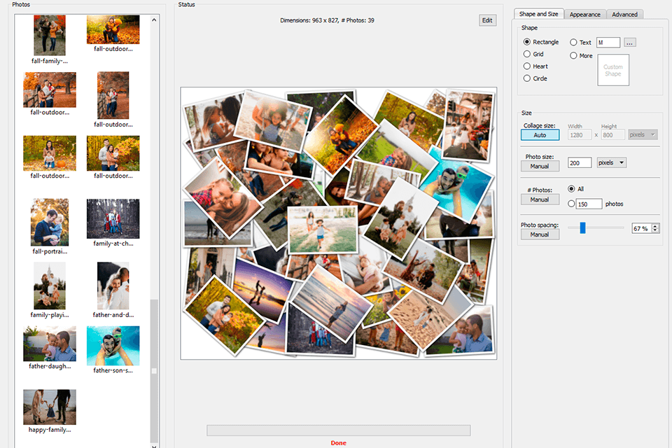Switch to the Appearance tab
The image size is (672, 448).
point(585,14)
